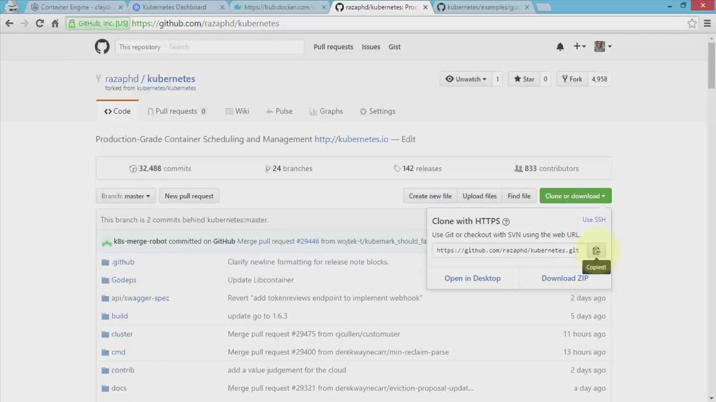The height and width of the screenshot is (402, 716).
Task: Click the Use SSH toggle link
Action: click(x=594, y=219)
